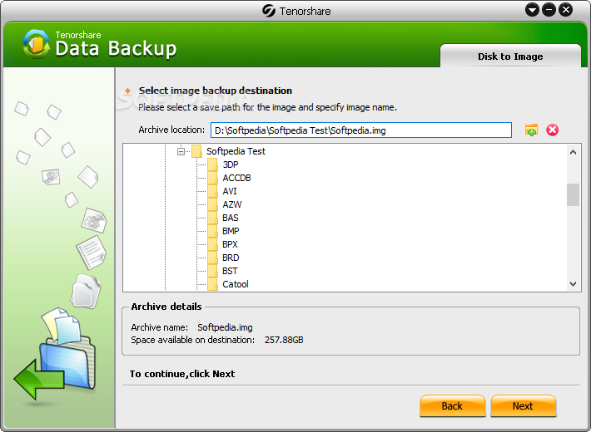Click the BMP folder icon

(x=212, y=231)
